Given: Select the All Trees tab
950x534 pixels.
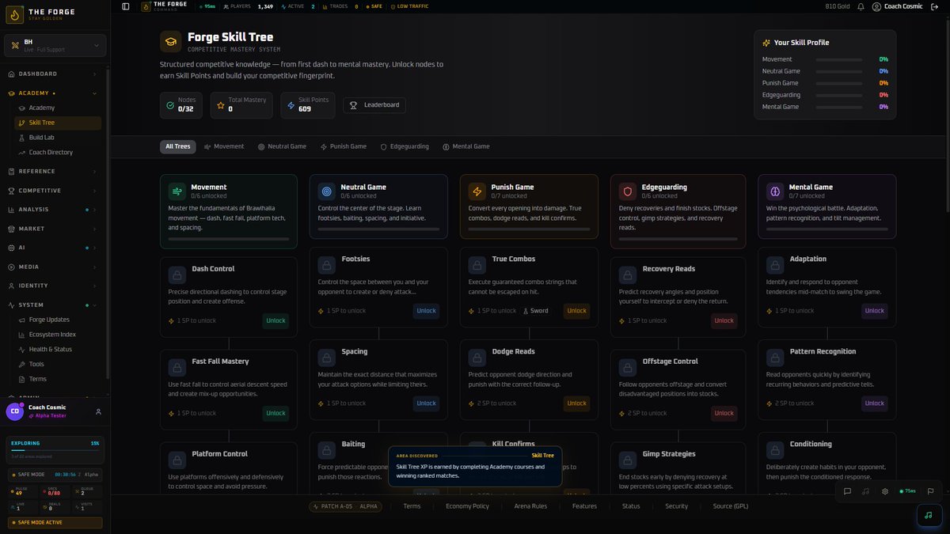Looking at the screenshot, I should click(178, 146).
